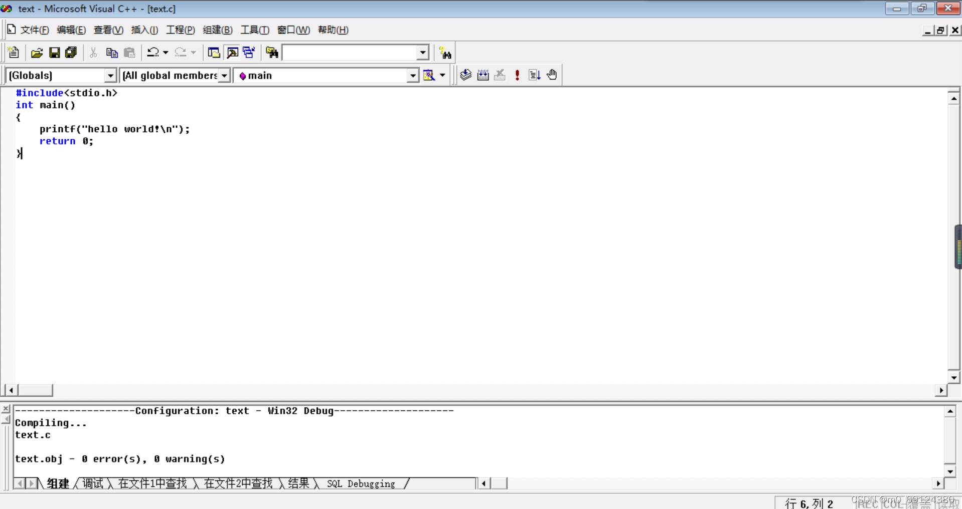Undo the last edit

[153, 53]
